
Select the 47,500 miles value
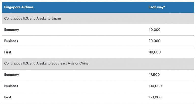pyautogui.click(x=154, y=75)
